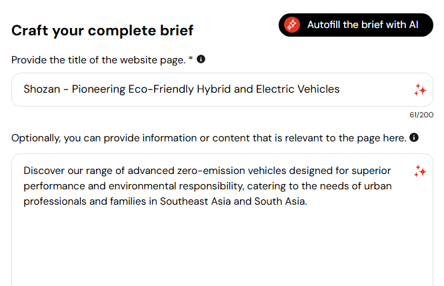Focus the website page title input field
Screen dimensions: 444x286
(222, 89)
